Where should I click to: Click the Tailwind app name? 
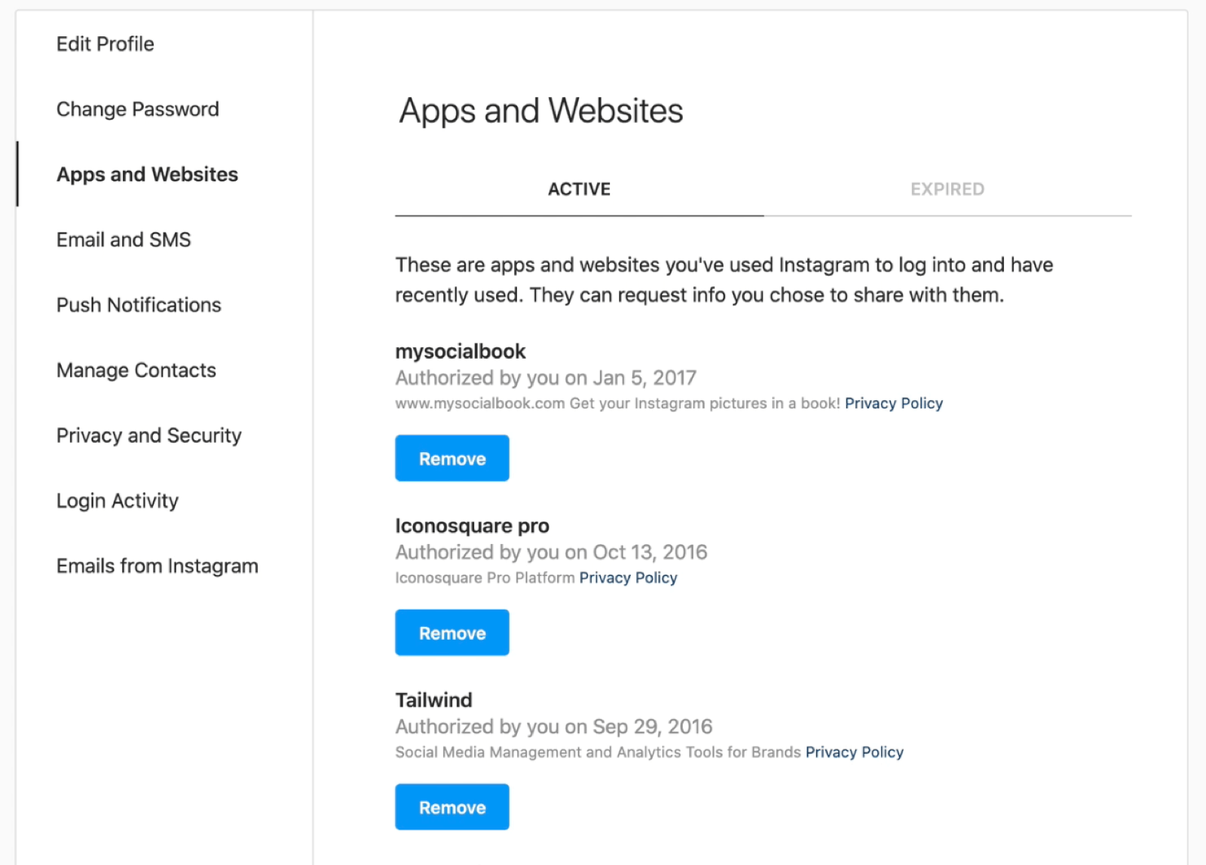click(434, 700)
